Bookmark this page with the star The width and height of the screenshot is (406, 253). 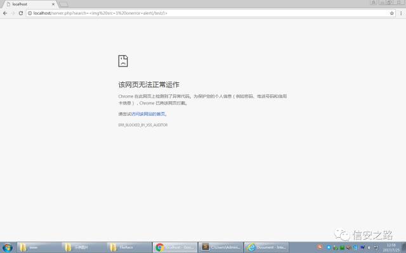(x=392, y=13)
